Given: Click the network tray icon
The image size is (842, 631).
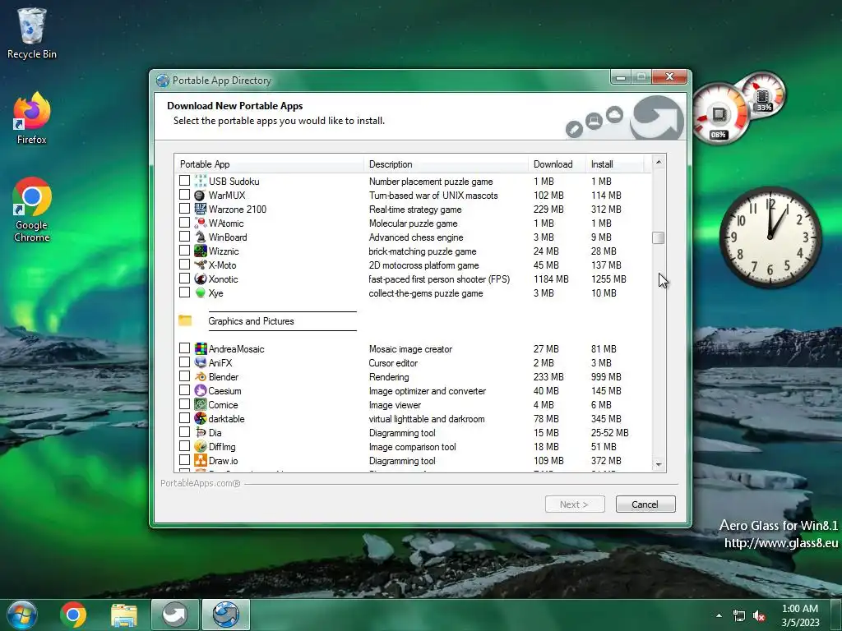Looking at the screenshot, I should click(x=739, y=615).
